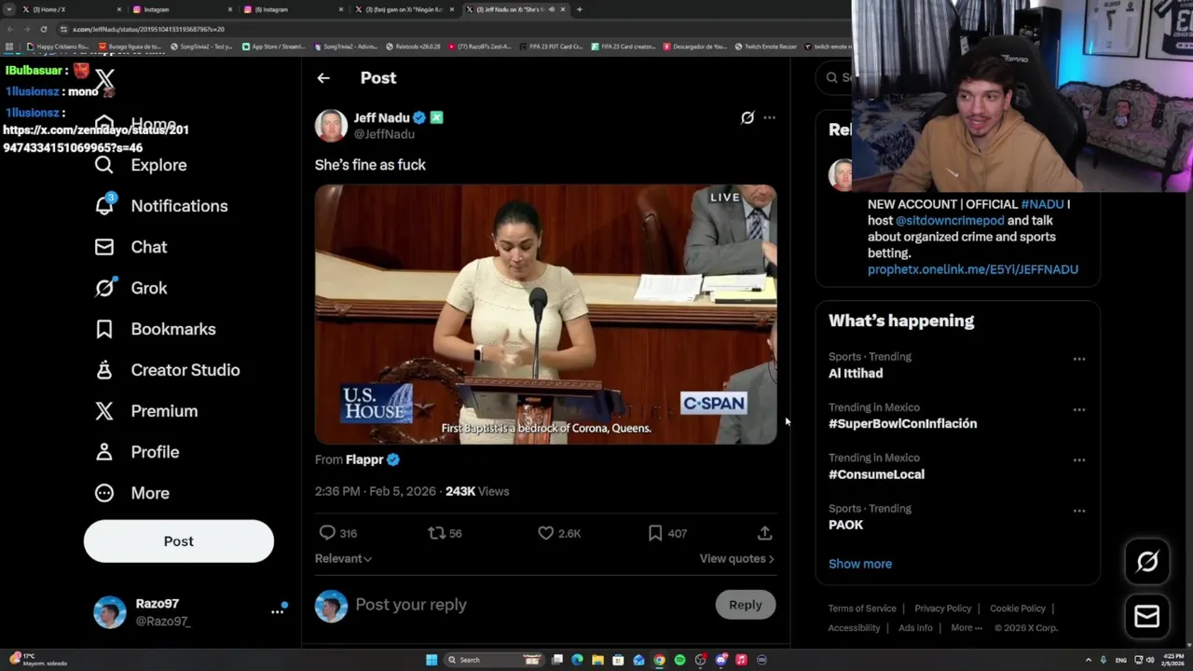The image size is (1193, 671).
Task: Open a new browser tab
Action: click(x=579, y=9)
